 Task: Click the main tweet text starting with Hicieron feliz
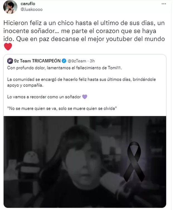click(x=84, y=31)
